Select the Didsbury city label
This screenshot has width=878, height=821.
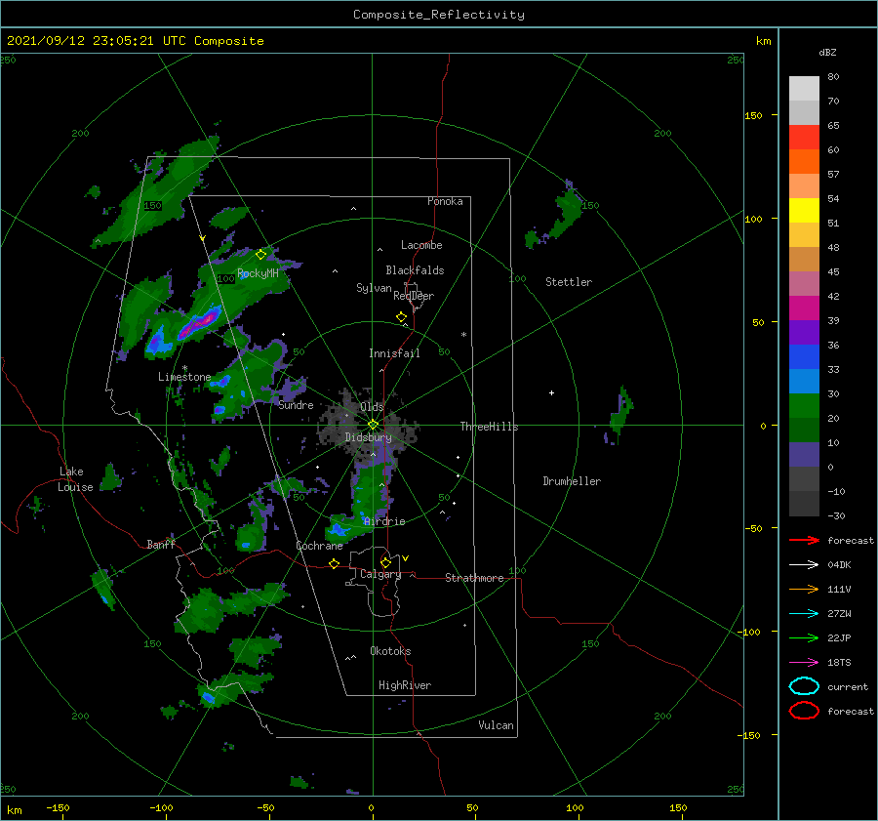click(369, 437)
